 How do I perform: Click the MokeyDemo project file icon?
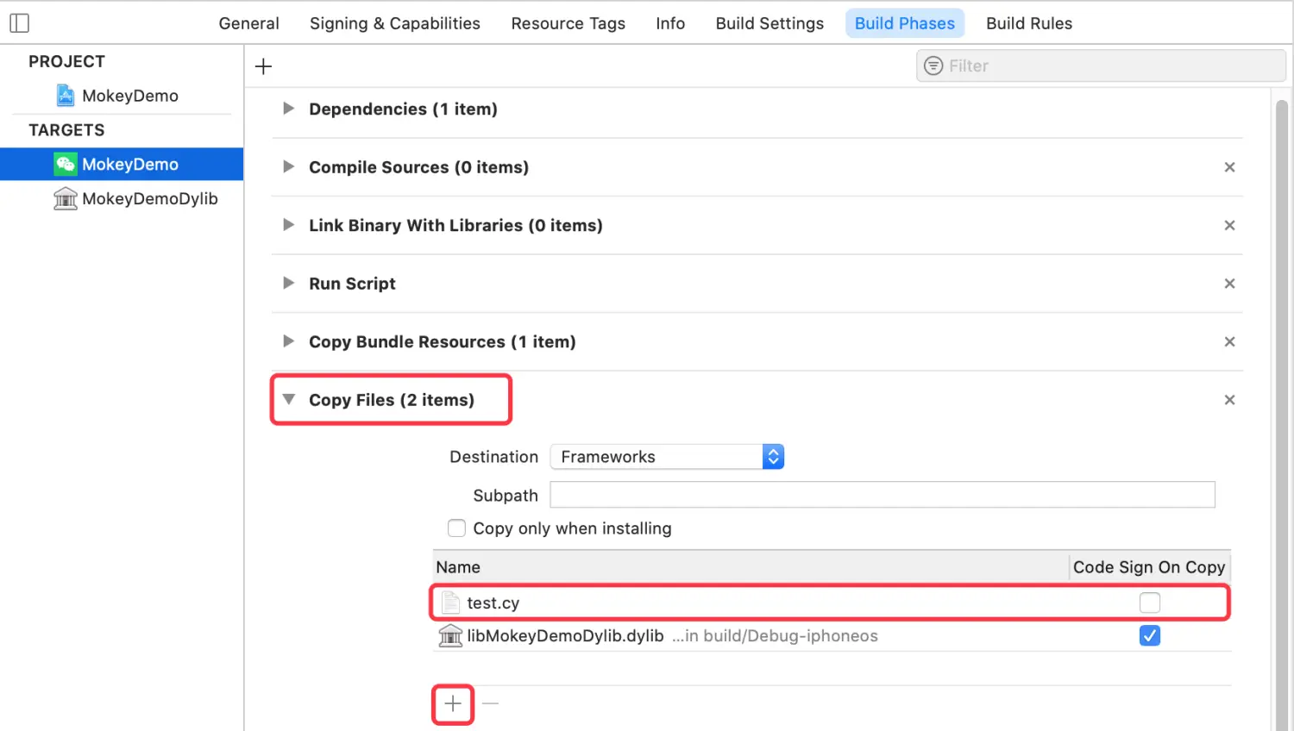66,96
